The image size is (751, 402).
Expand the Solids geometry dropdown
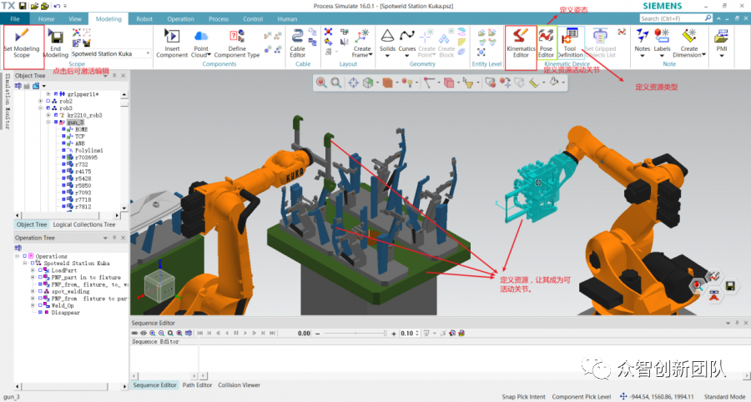click(x=387, y=54)
